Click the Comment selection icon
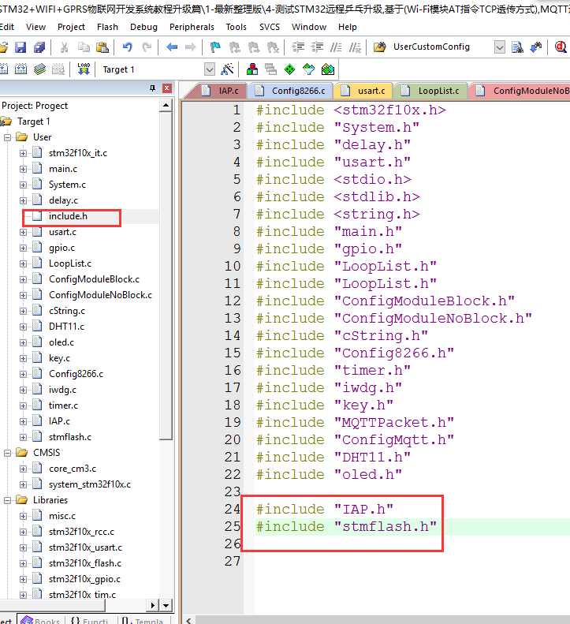This screenshot has width=570, height=624. click(x=336, y=47)
